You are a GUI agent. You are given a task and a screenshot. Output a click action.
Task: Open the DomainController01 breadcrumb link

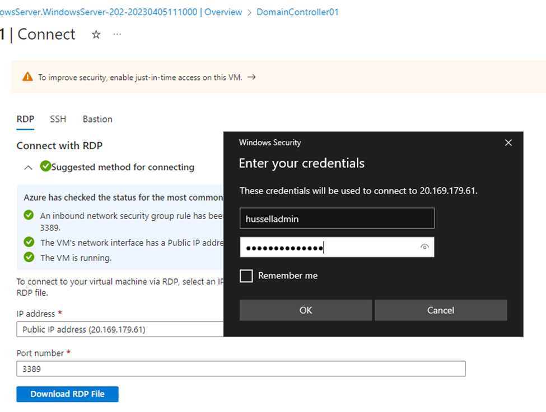pyautogui.click(x=298, y=12)
